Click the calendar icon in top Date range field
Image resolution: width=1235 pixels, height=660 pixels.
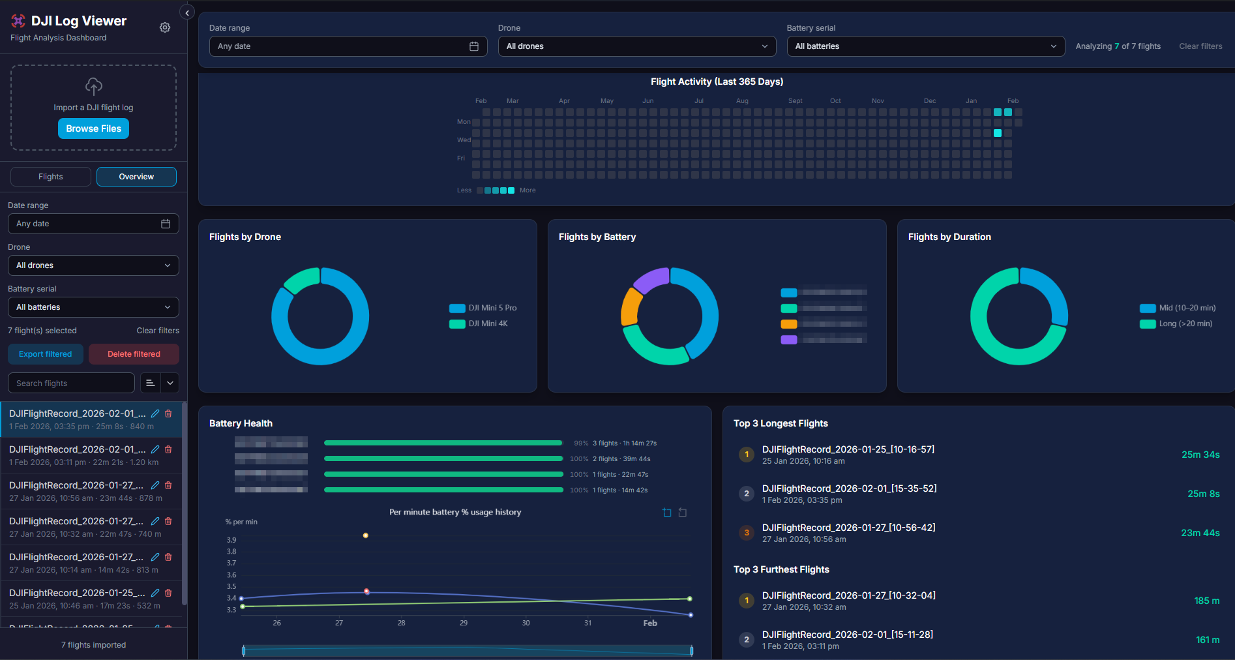(x=474, y=46)
